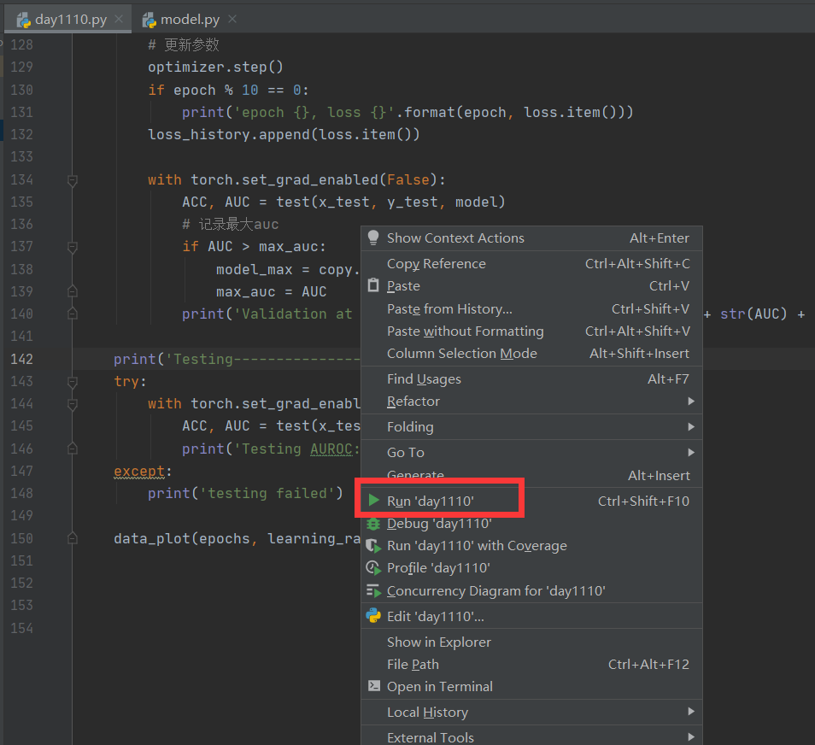Collapse the with block at line 144
This screenshot has width=815, height=745.
pyautogui.click(x=73, y=404)
